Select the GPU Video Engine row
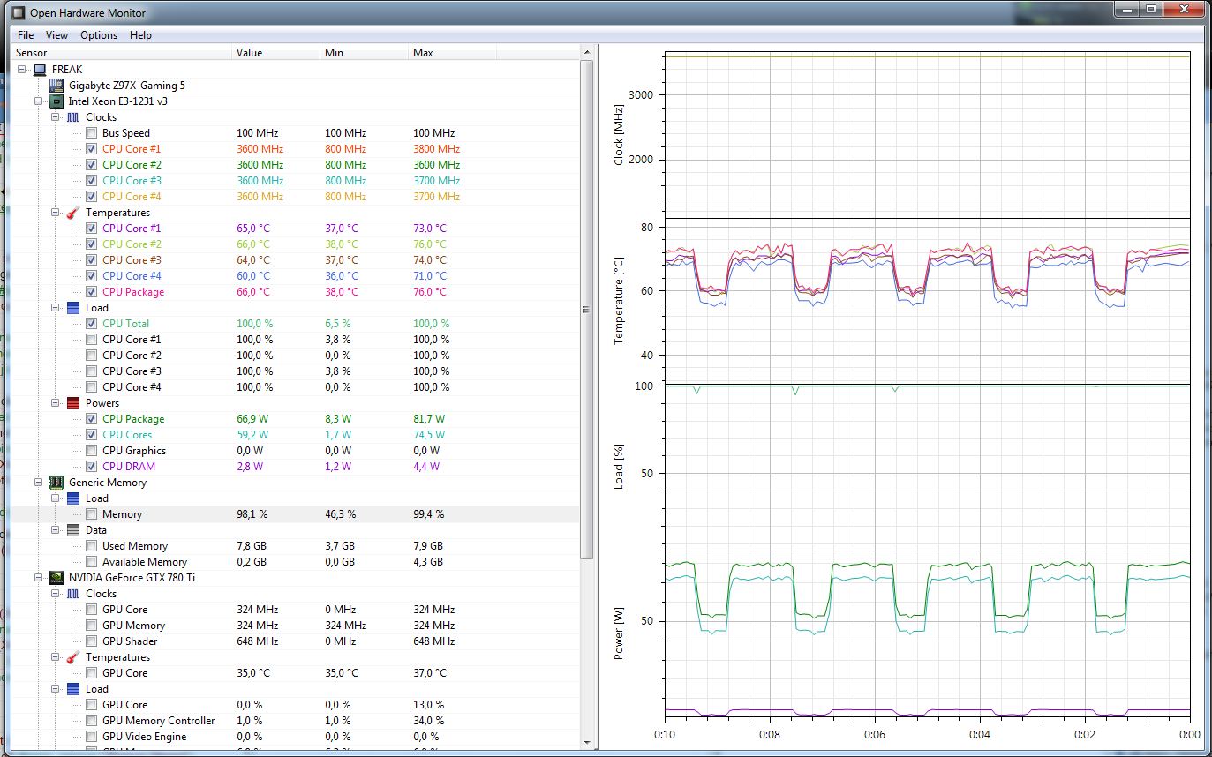The image size is (1212, 757). pos(296,737)
